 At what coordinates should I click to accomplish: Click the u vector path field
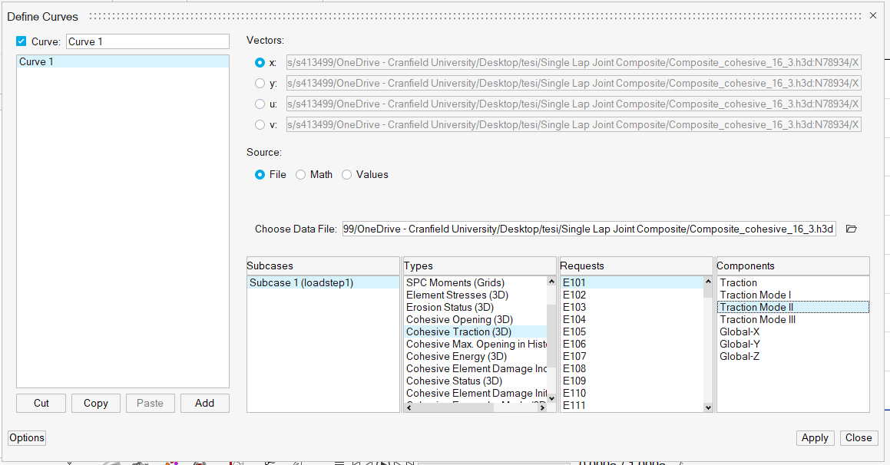point(574,104)
